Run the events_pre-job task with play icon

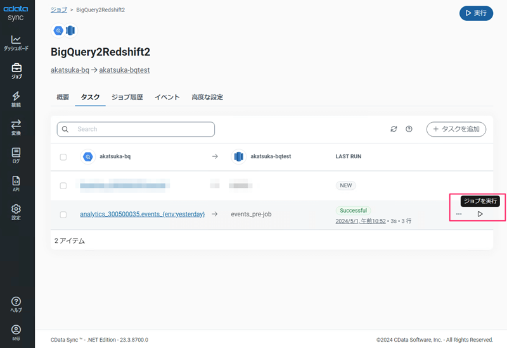[480, 214]
